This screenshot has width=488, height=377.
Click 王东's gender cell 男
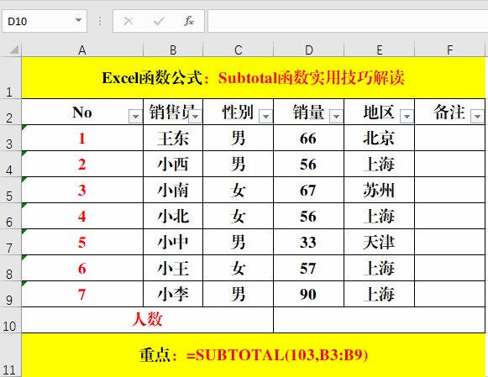238,138
